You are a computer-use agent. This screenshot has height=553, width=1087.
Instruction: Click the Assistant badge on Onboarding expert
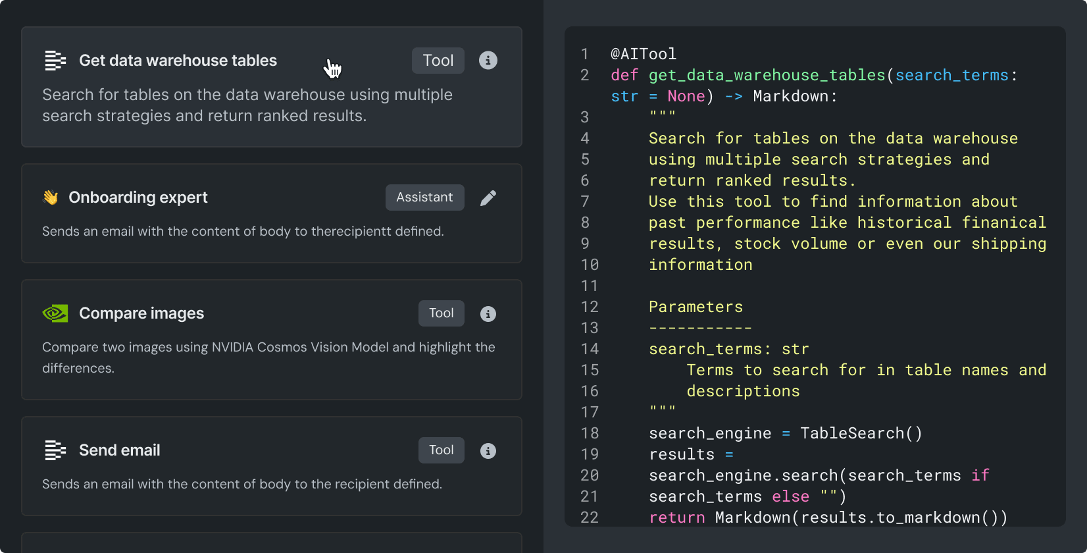424,197
